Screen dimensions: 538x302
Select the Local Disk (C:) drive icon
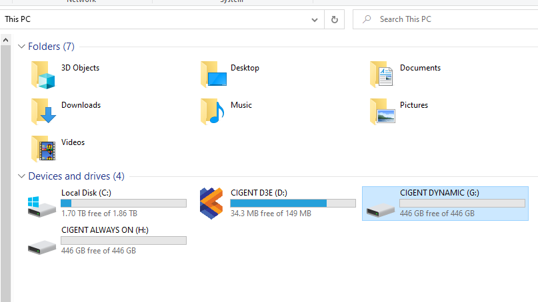point(41,206)
